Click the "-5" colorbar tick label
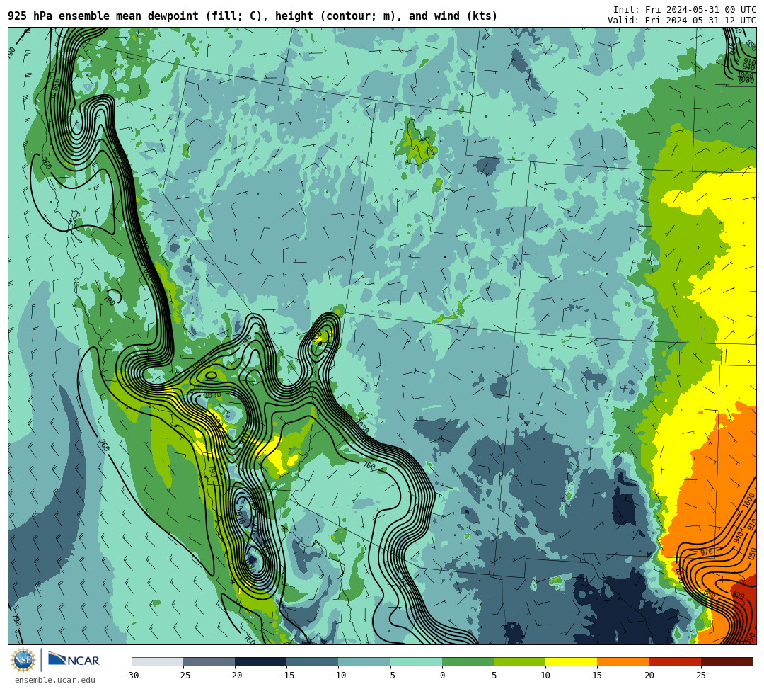The image size is (764, 689). coord(390,676)
